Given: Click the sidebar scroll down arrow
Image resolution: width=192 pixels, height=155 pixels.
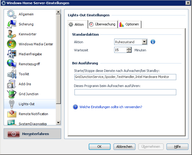Looking at the screenshot, I should [x=58, y=122].
